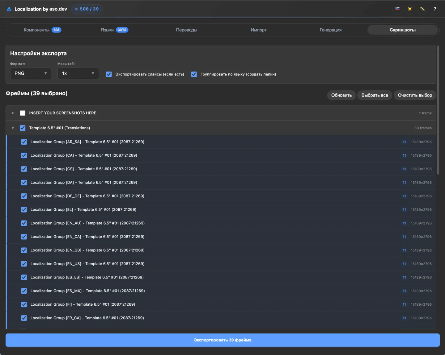Disable the export slices checkbox

[x=109, y=74]
